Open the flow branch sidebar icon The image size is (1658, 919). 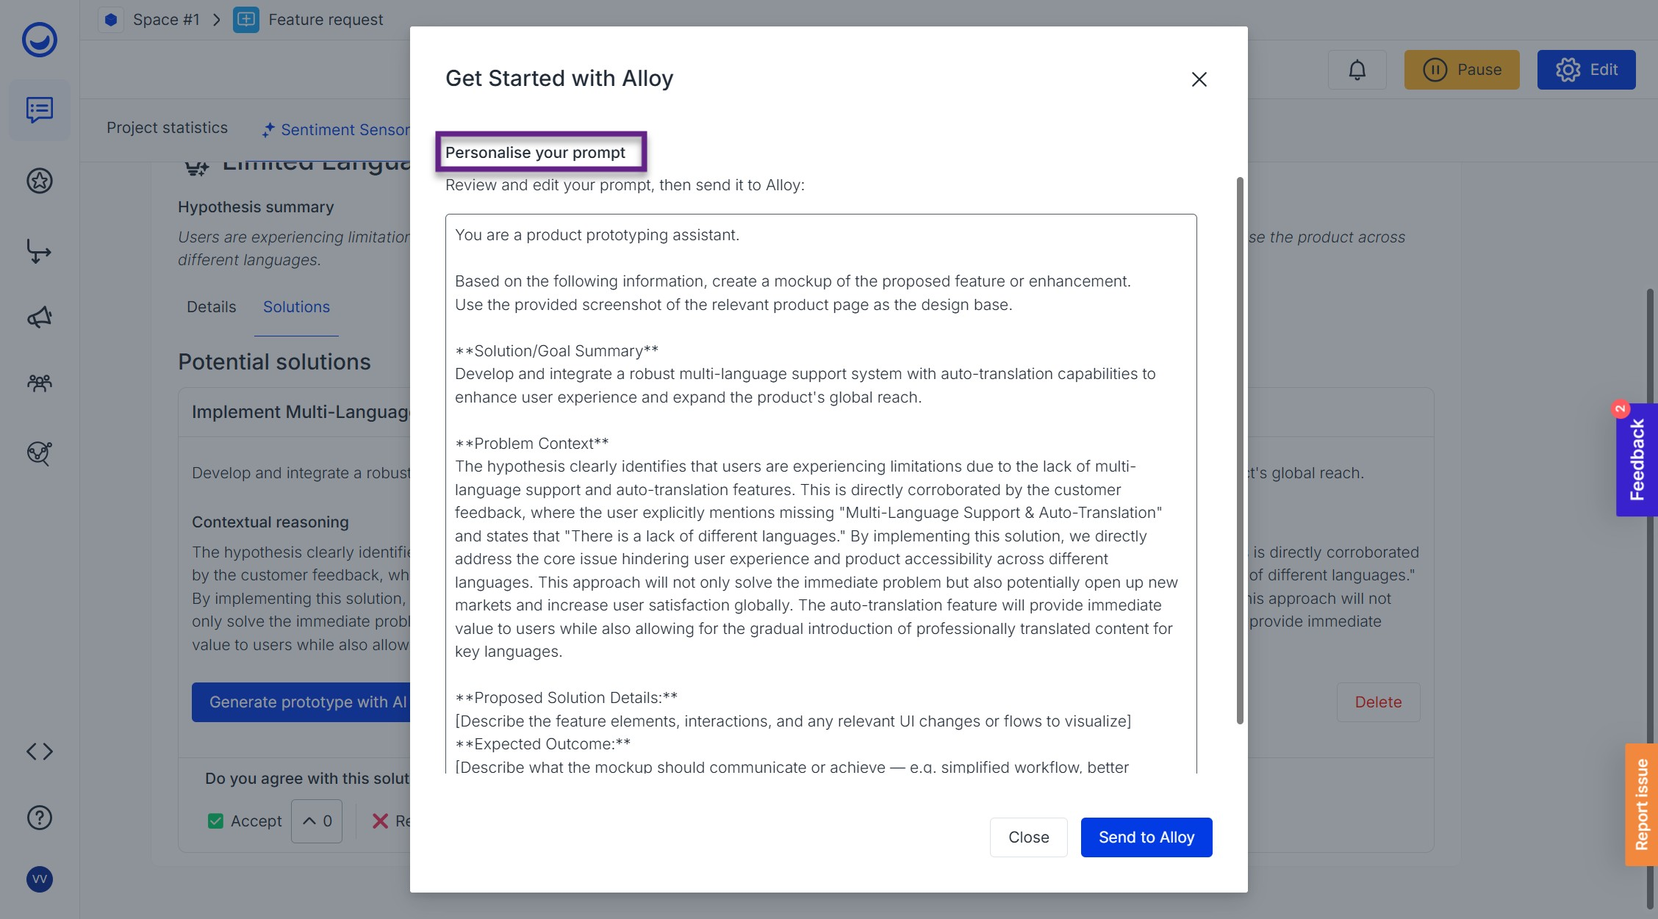coord(39,251)
